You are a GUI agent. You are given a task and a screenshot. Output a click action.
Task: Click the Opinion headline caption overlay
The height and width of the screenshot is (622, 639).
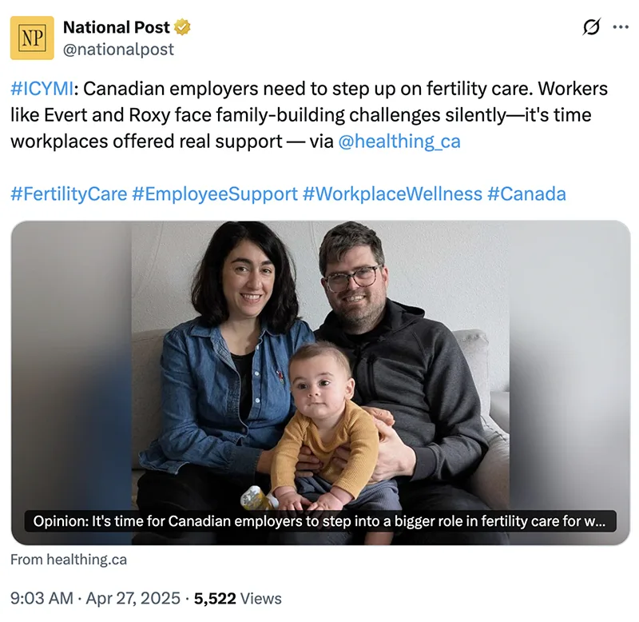coord(319,521)
